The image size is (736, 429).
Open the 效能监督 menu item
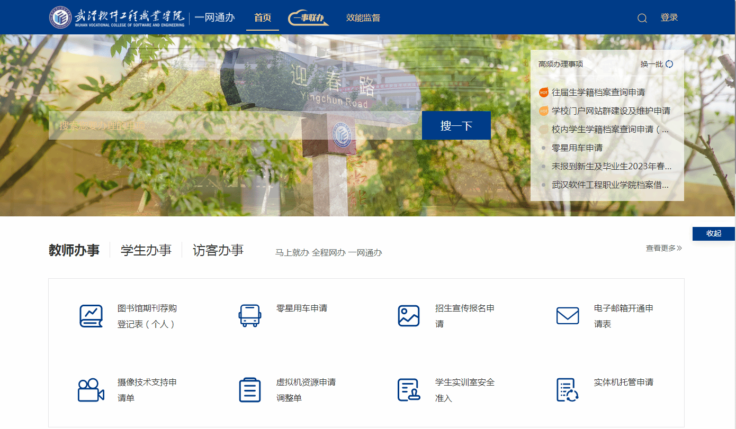coord(363,17)
